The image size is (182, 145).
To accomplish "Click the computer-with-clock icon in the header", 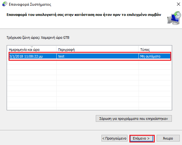I will [174, 18].
